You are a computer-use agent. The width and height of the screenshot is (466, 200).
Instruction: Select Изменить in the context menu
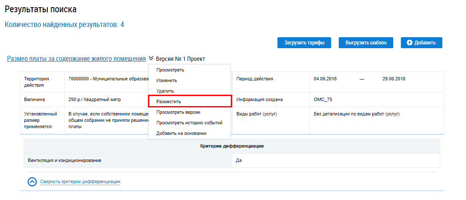[167, 80]
